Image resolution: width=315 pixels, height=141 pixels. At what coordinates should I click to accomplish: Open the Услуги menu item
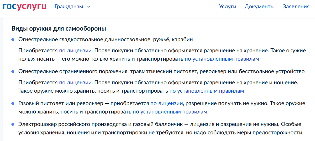click(x=227, y=7)
